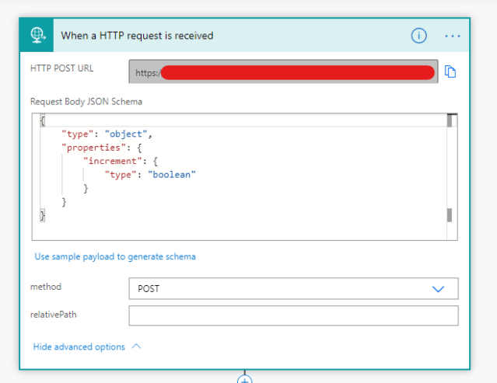
Task: Place cursor on the "type": "boolean" line
Action: point(149,175)
